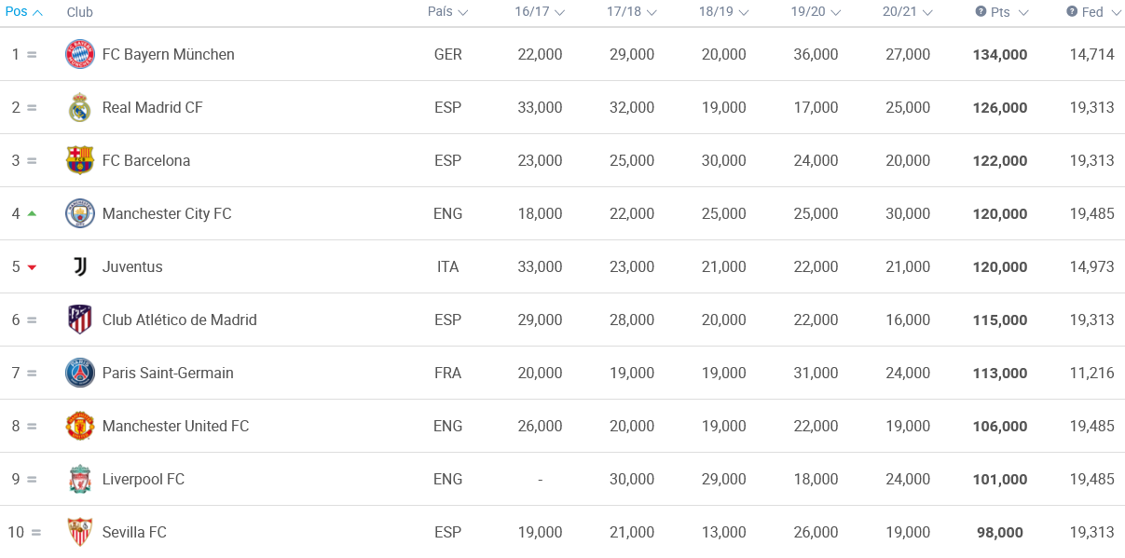Click the FC Bayern München club crest

[x=80, y=54]
